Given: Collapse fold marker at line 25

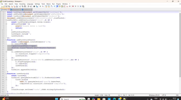Looking at the screenshot, I should [x=6, y=60].
